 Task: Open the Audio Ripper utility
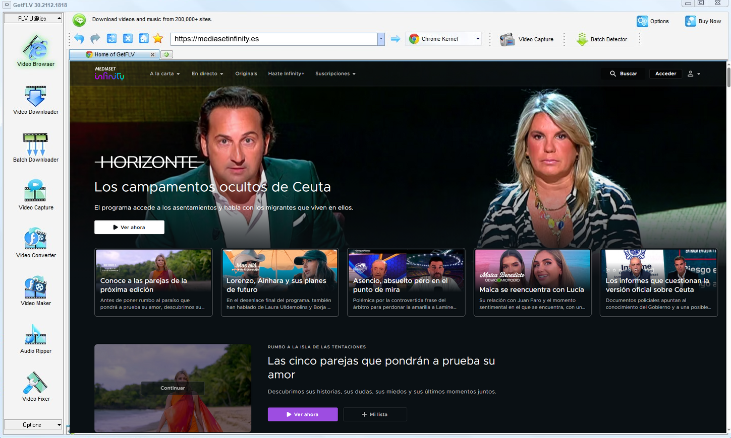coord(36,339)
